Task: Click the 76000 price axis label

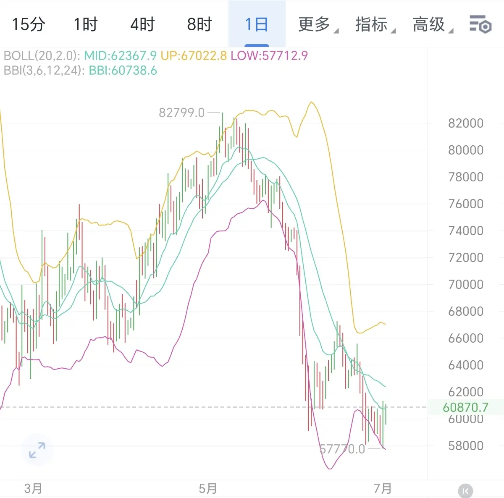Action: point(465,204)
